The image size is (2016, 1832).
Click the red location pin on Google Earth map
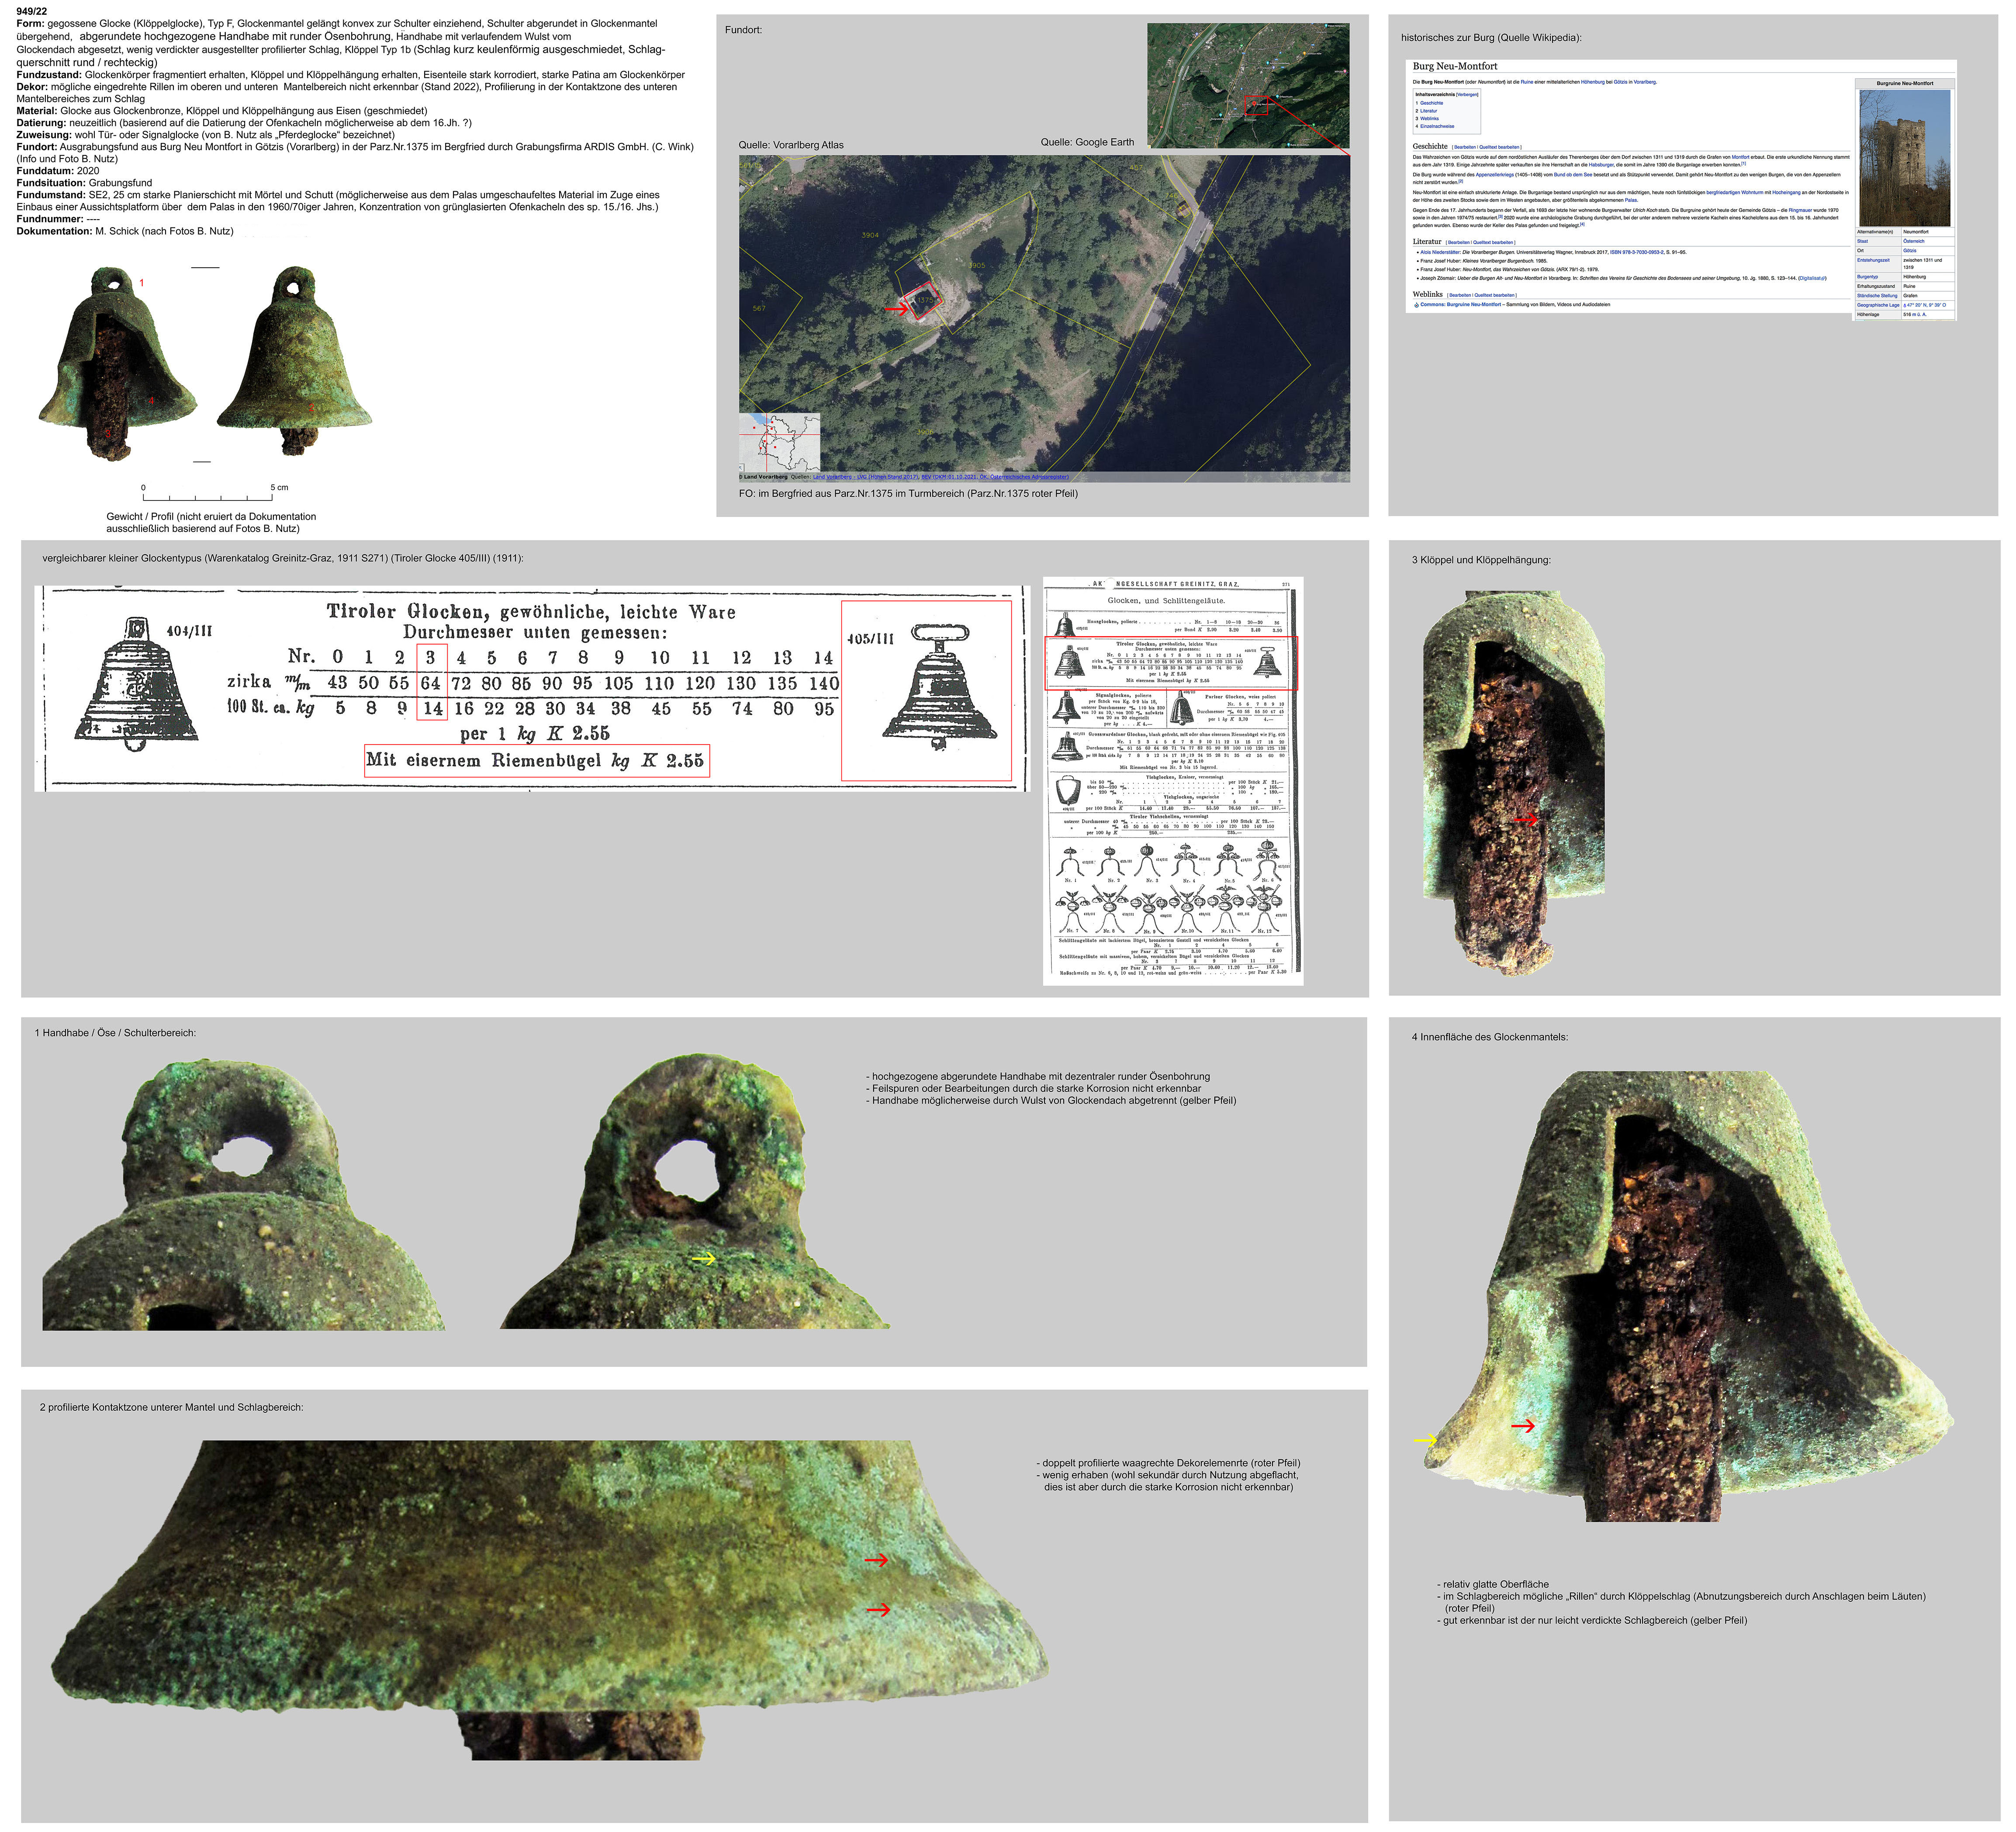coord(1254,104)
